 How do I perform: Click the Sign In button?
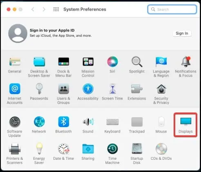(182, 33)
